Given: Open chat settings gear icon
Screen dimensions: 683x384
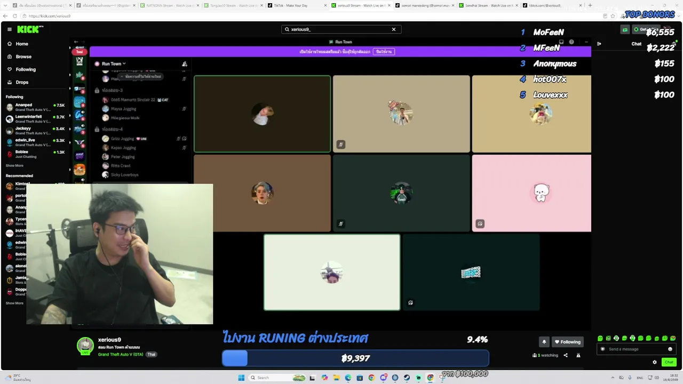Looking at the screenshot, I should pos(655,362).
